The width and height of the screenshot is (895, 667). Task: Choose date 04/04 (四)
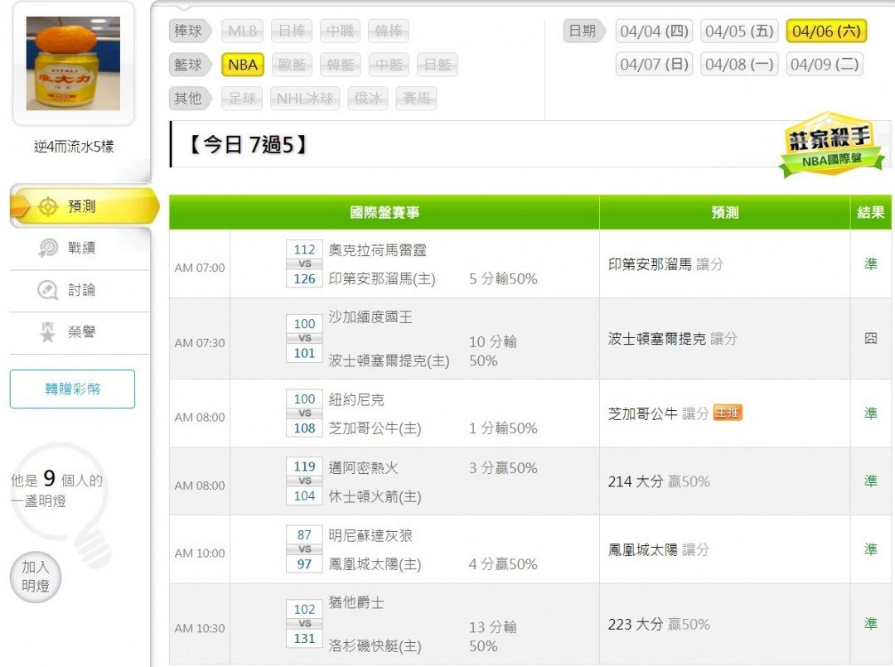[654, 31]
